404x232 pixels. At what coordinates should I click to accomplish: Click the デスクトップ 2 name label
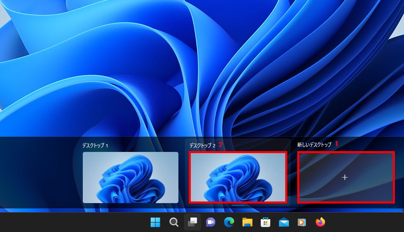[x=202, y=146]
